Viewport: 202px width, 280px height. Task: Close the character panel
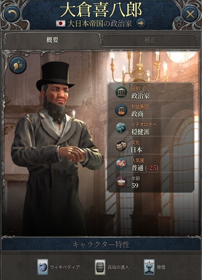tap(190, 14)
